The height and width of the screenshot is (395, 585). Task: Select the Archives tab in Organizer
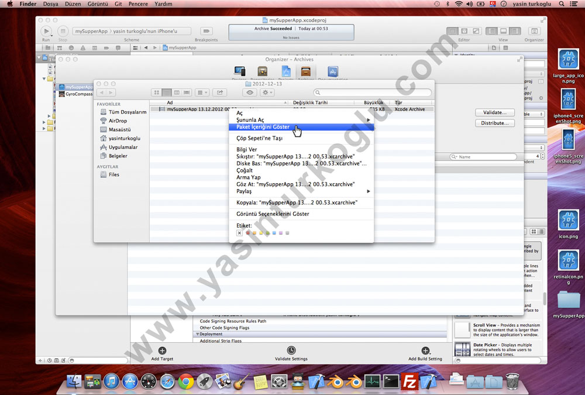coord(306,72)
